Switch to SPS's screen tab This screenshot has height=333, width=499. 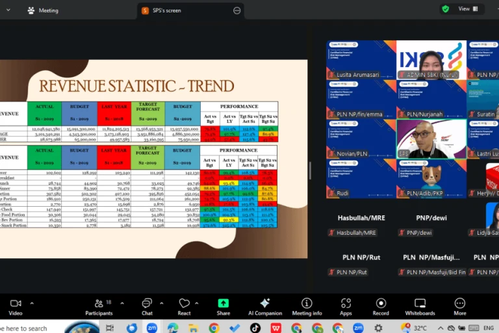click(x=190, y=10)
